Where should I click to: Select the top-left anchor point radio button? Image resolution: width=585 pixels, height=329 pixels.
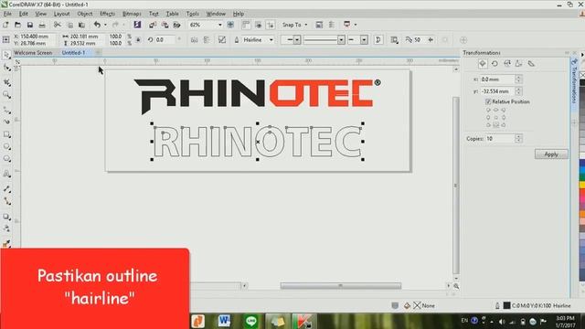488,110
